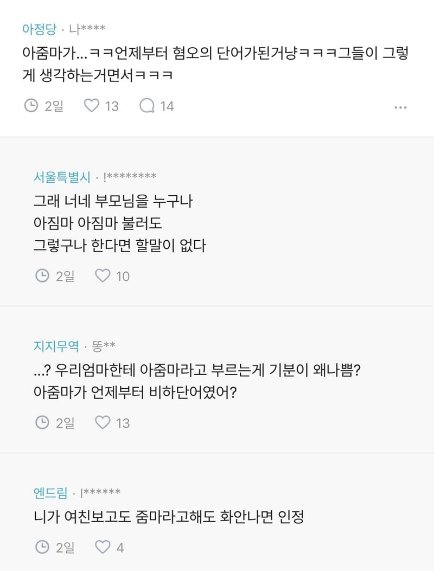Open 아정당 company profile link

click(39, 28)
